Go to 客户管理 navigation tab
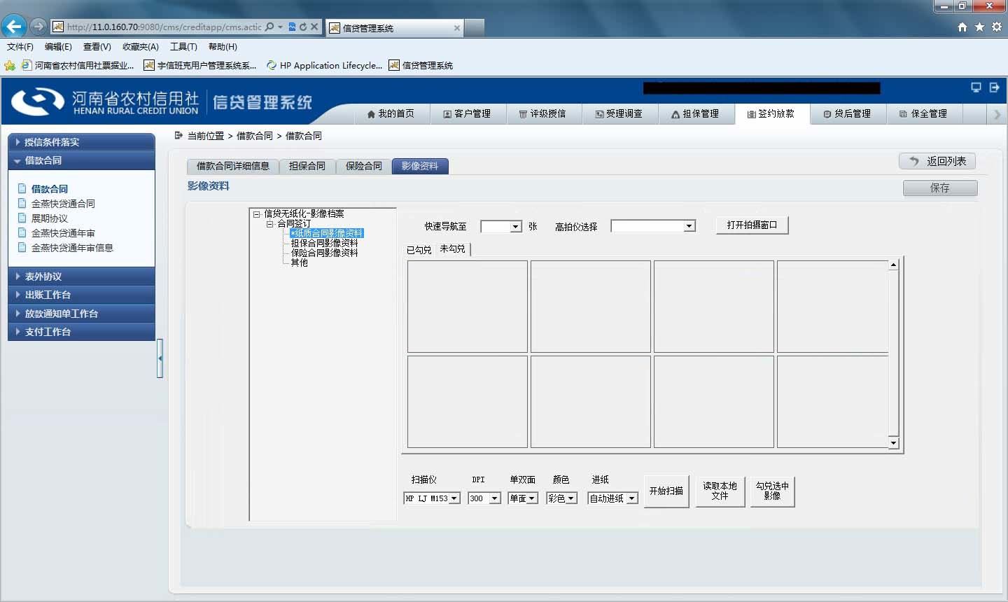The image size is (1008, 602). (x=468, y=113)
